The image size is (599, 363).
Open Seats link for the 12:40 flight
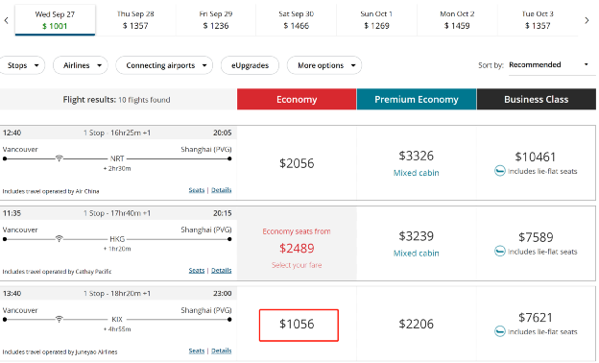coord(197,190)
